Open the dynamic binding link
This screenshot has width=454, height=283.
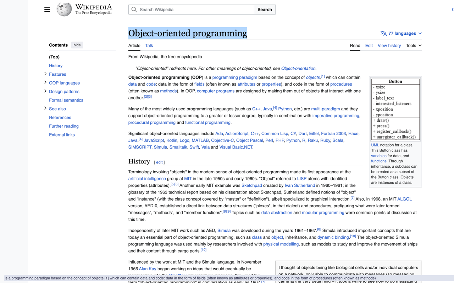333,237
